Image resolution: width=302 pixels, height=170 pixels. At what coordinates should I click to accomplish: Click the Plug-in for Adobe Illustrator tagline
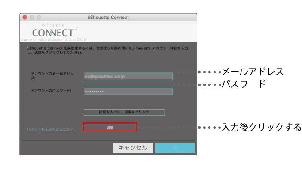pos(55,39)
